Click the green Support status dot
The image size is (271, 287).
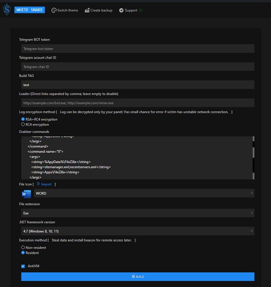pos(141,10)
